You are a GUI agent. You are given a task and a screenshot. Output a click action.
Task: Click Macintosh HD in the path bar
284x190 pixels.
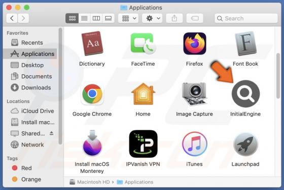click(x=90, y=182)
